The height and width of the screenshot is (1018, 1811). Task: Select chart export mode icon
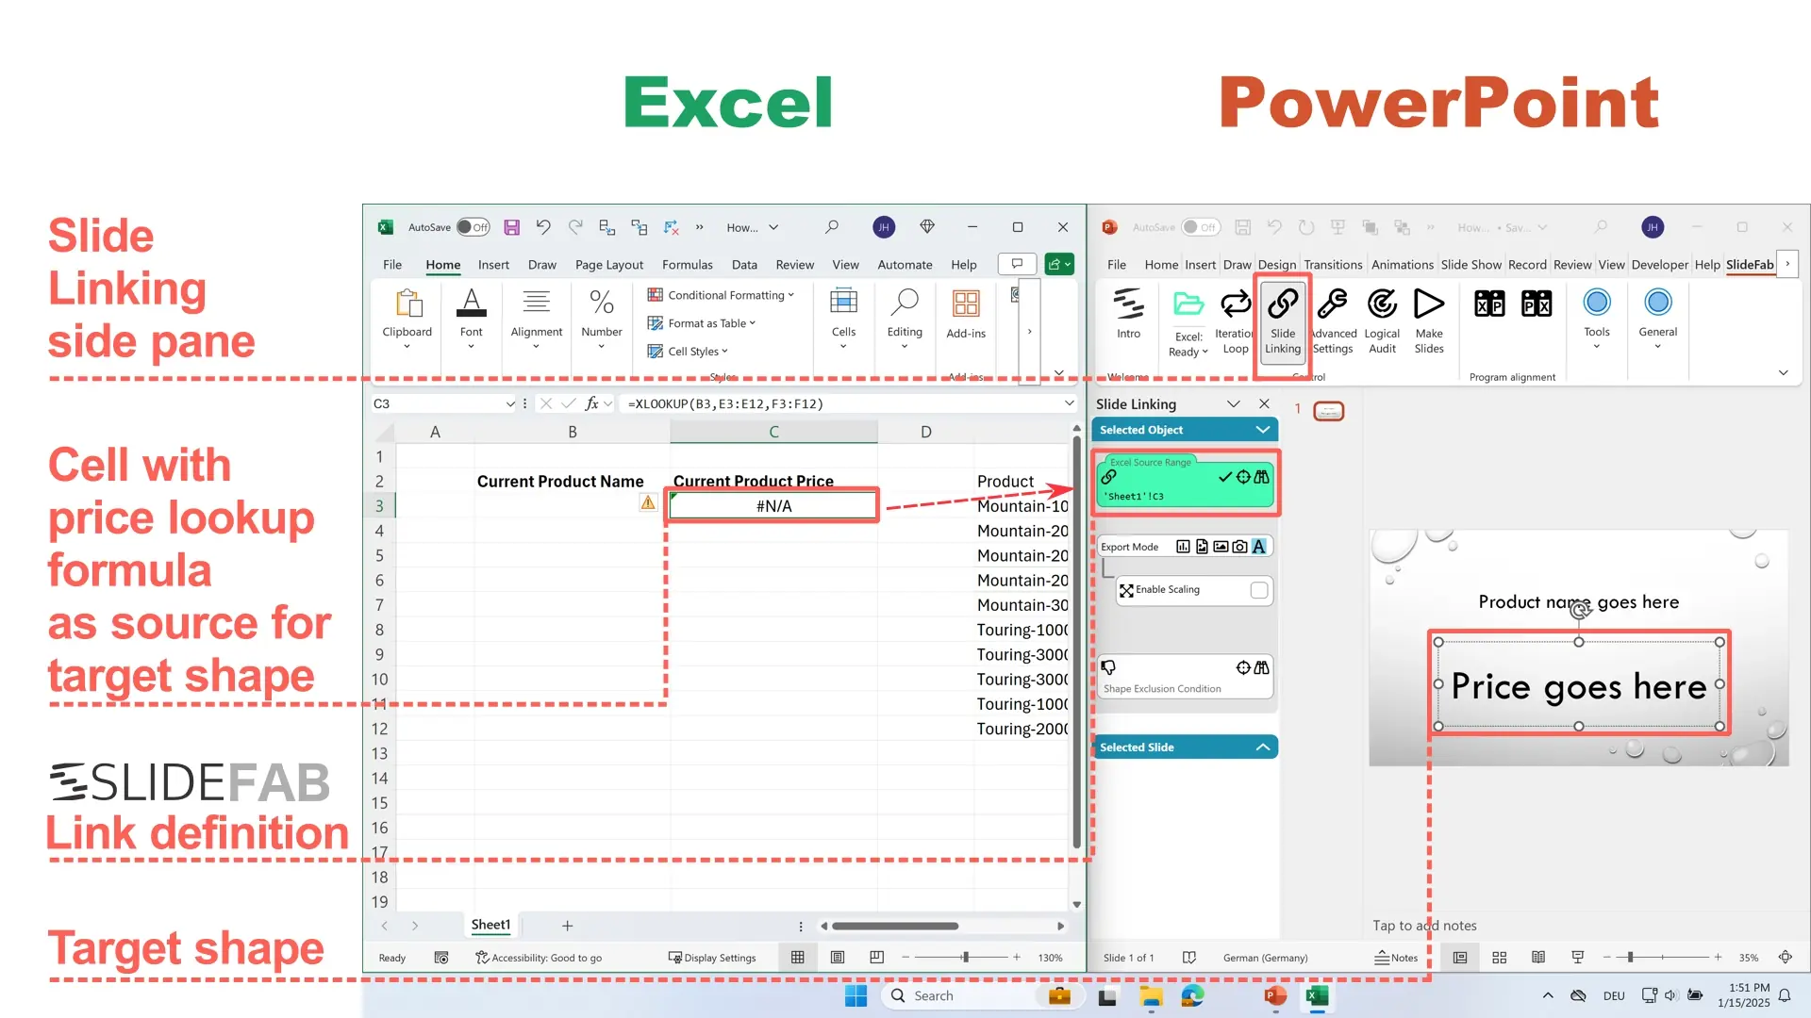coord(1183,547)
